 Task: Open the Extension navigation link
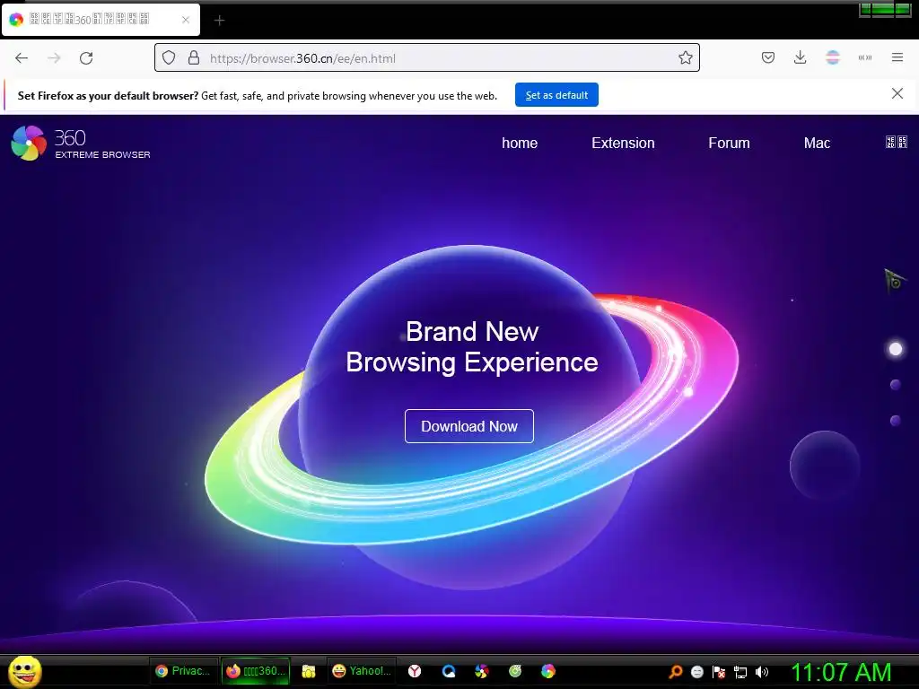click(x=623, y=143)
